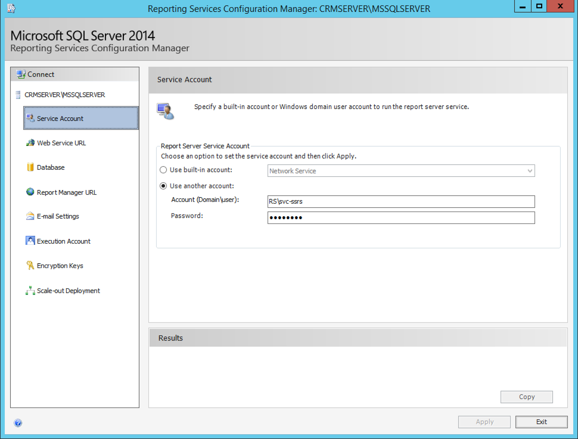Click the Service Account sidebar icon
The image size is (578, 439).
[x=30, y=118]
